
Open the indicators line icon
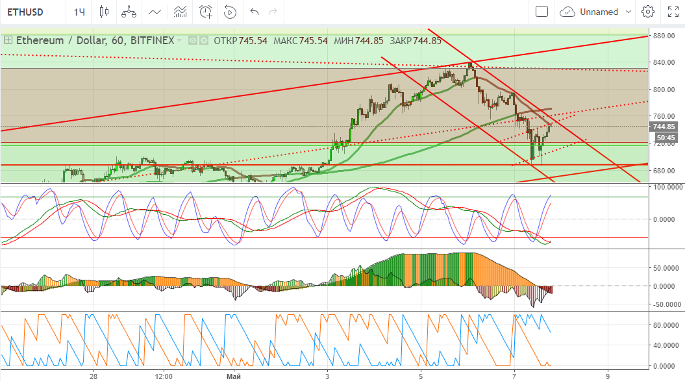click(x=155, y=12)
